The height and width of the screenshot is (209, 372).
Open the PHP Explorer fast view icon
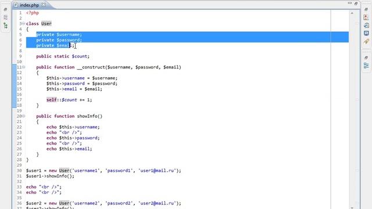(x=5, y=17)
